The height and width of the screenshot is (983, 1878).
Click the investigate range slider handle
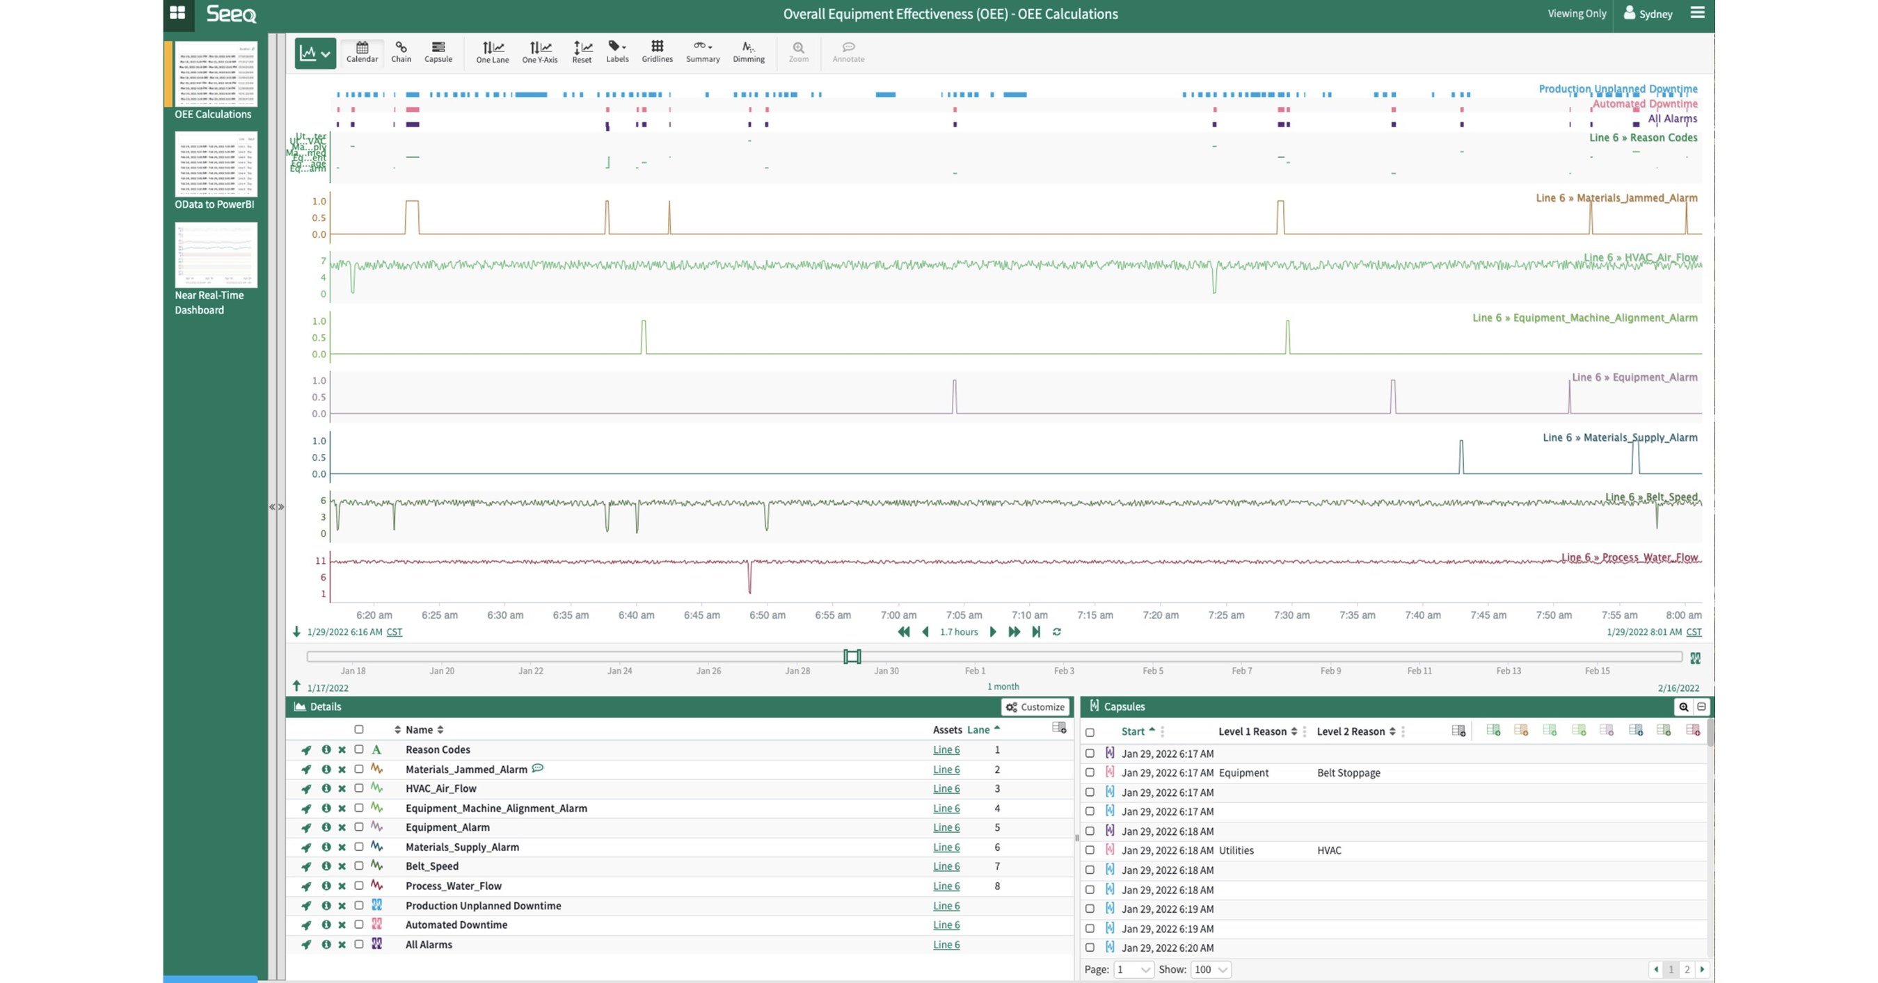pyautogui.click(x=852, y=657)
